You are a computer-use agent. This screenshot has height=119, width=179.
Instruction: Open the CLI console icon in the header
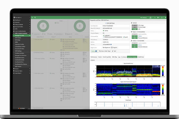[155, 17]
